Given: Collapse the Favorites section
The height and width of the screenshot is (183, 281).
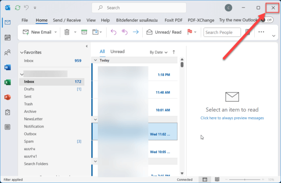Looking at the screenshot, I should pos(22,53).
